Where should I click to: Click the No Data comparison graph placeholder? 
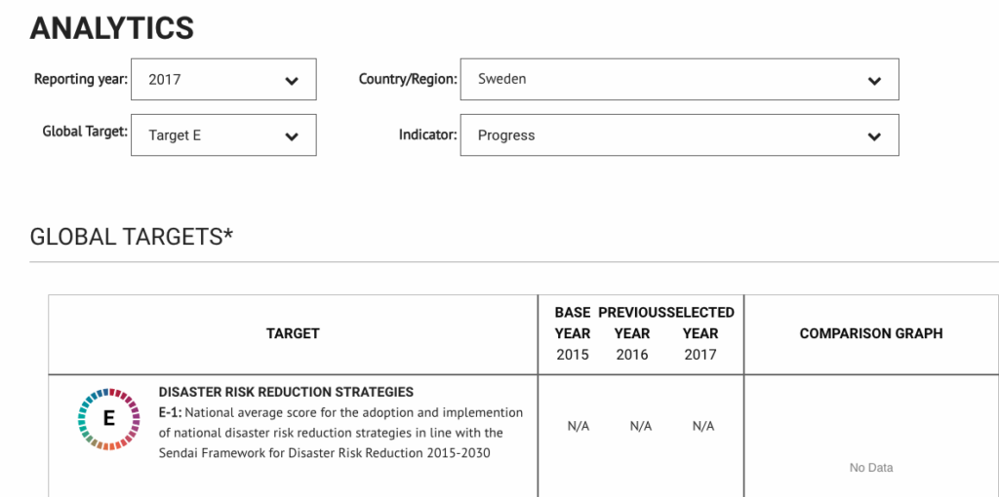pos(871,468)
